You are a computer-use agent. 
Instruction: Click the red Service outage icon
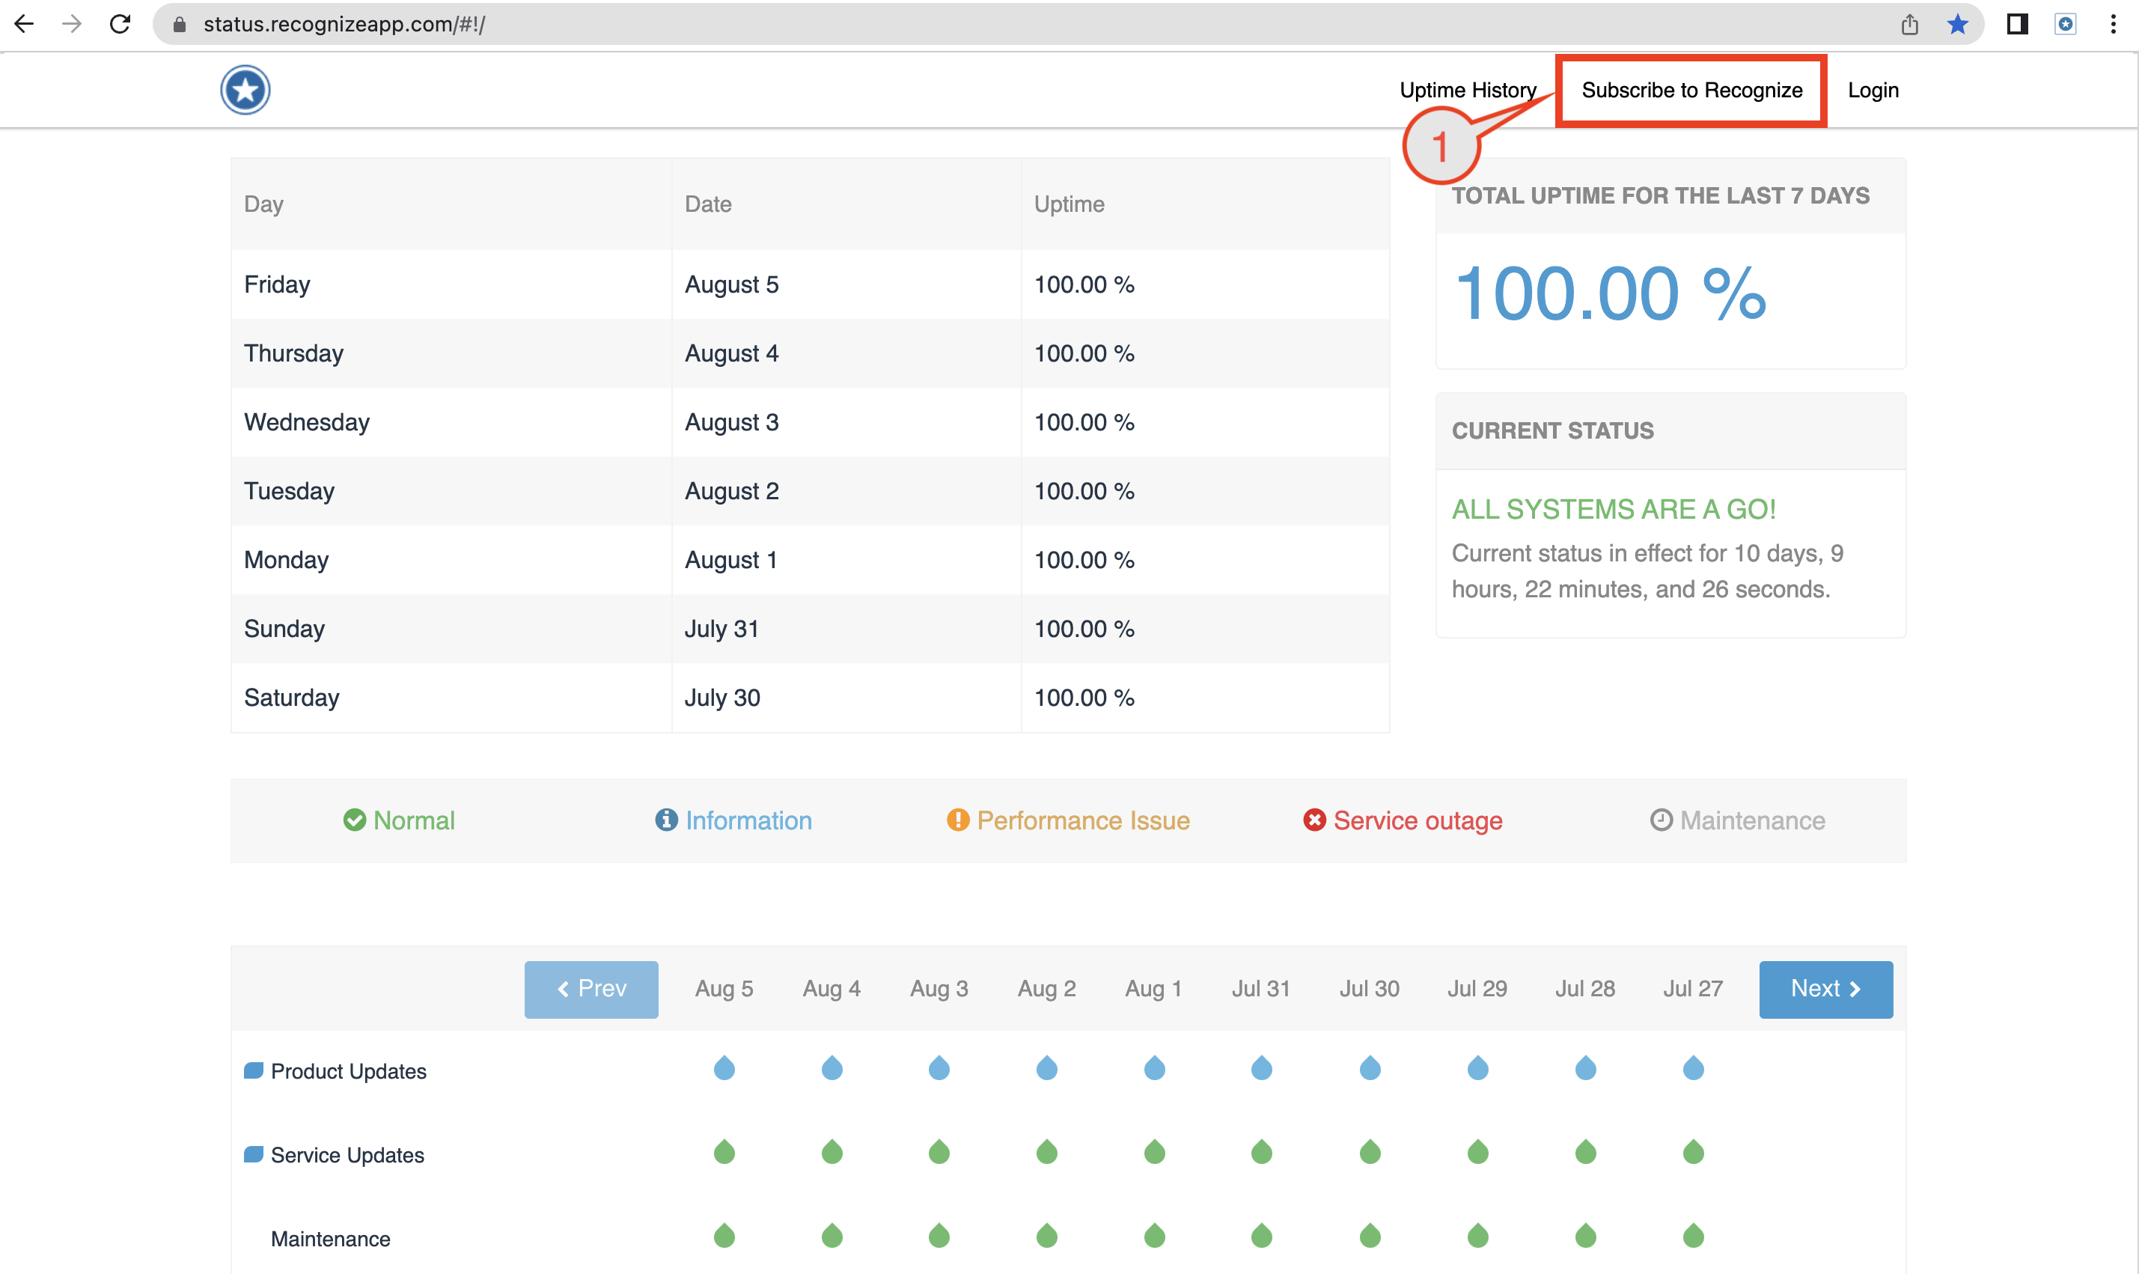click(1314, 820)
